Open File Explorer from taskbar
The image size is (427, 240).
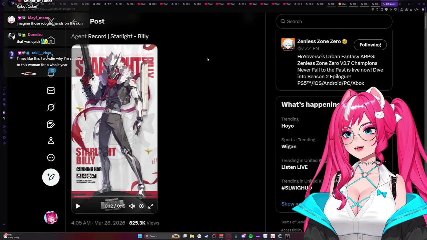coord(192,236)
